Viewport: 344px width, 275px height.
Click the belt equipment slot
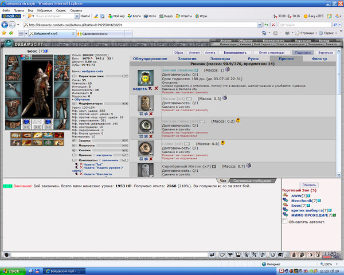coord(13,124)
